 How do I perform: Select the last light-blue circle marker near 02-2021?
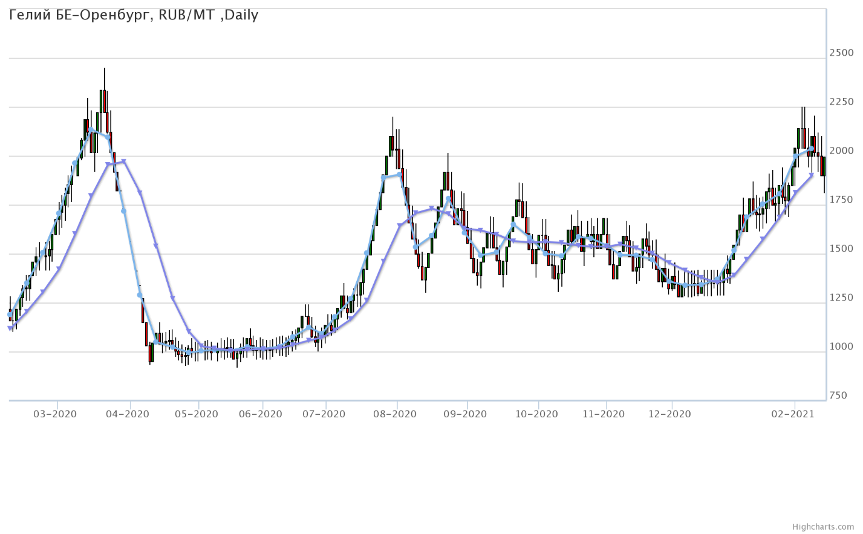(x=811, y=149)
